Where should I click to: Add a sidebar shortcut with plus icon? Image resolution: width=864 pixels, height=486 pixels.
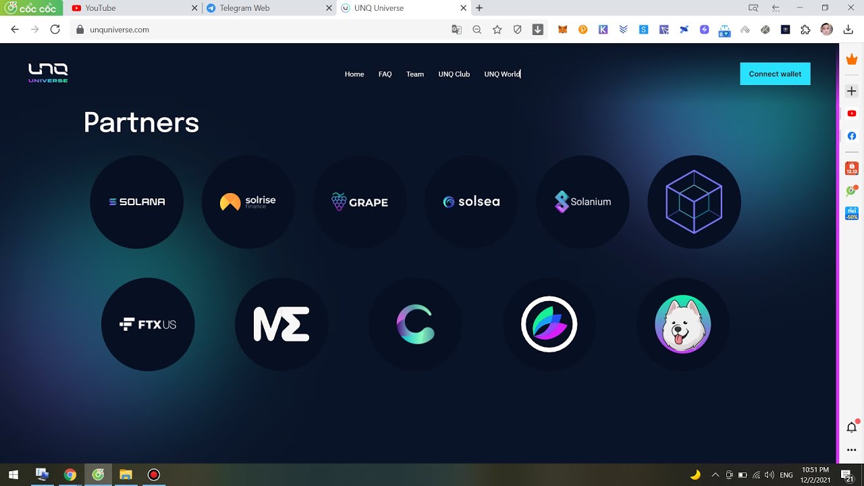852,91
